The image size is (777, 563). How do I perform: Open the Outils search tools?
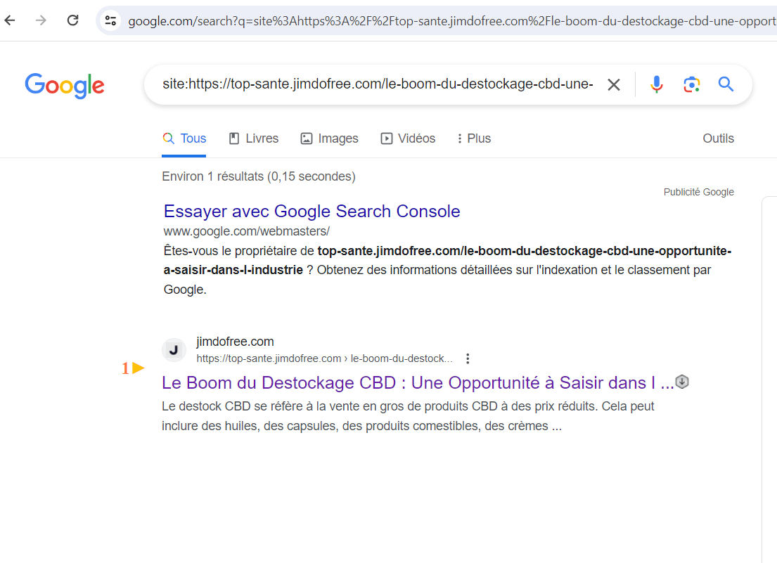tap(718, 138)
